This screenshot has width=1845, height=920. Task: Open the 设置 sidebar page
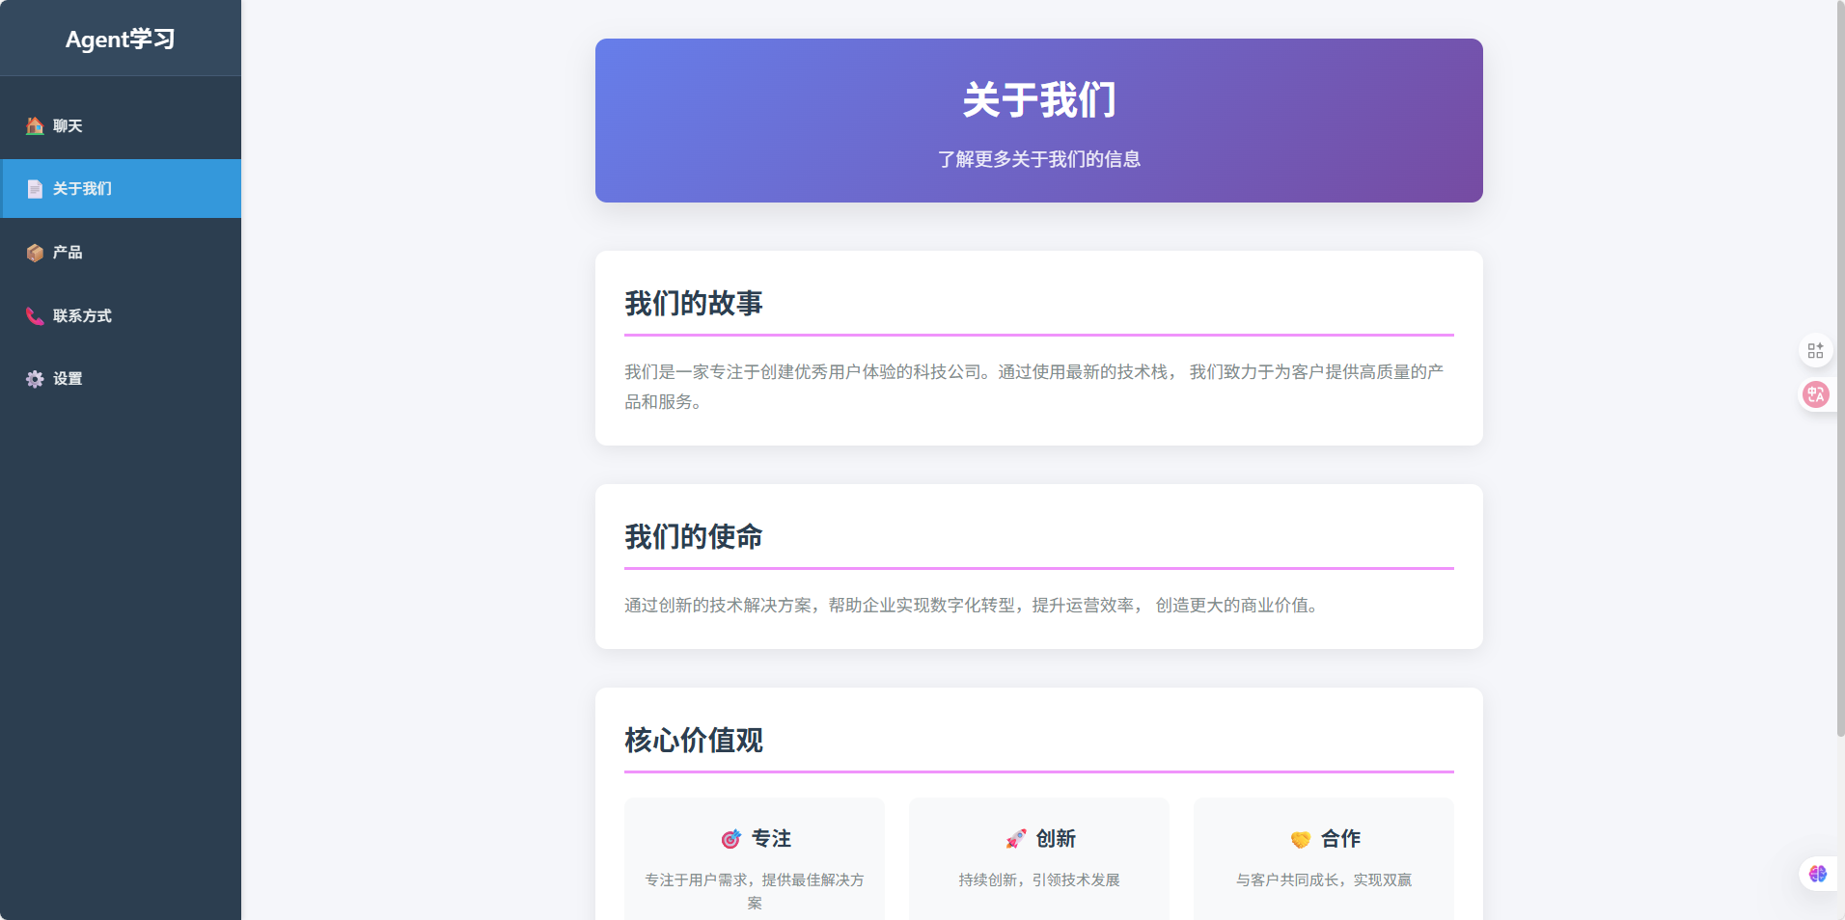point(121,379)
